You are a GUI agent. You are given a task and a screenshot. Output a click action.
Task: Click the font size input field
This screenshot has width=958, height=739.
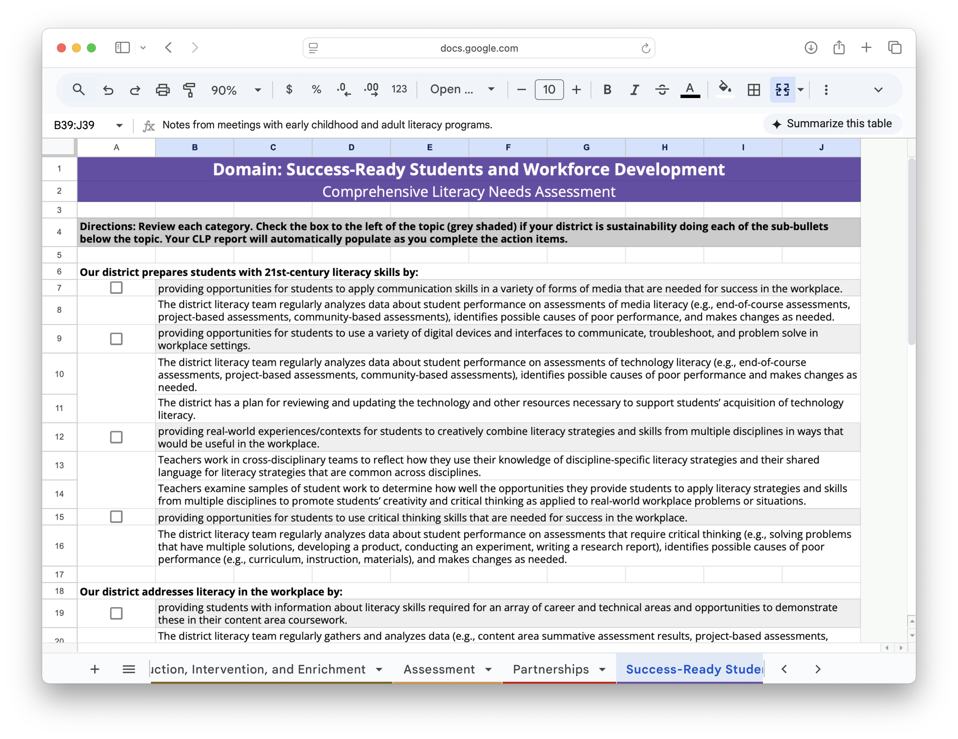pyautogui.click(x=549, y=90)
